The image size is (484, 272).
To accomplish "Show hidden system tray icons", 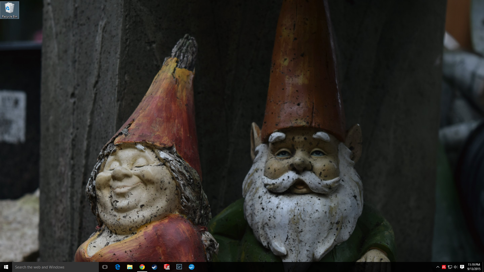I will 438,267.
